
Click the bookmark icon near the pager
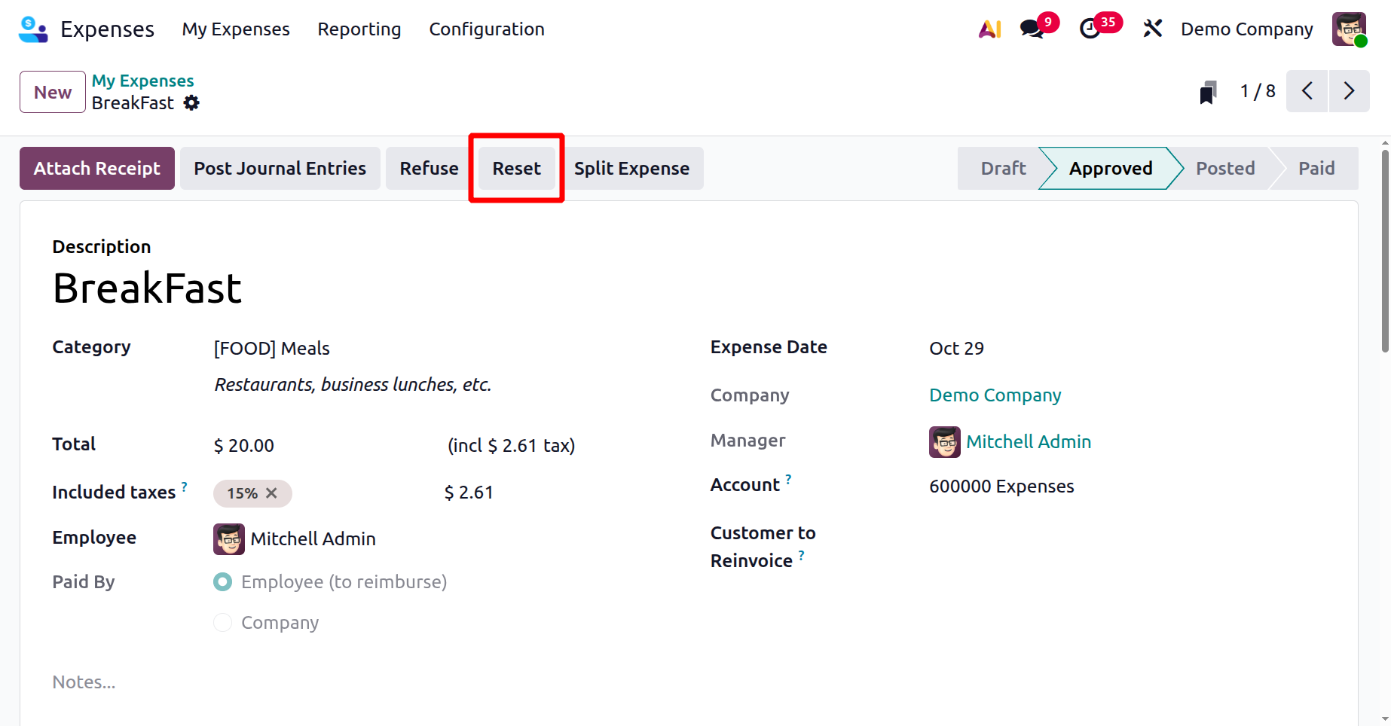(1208, 93)
